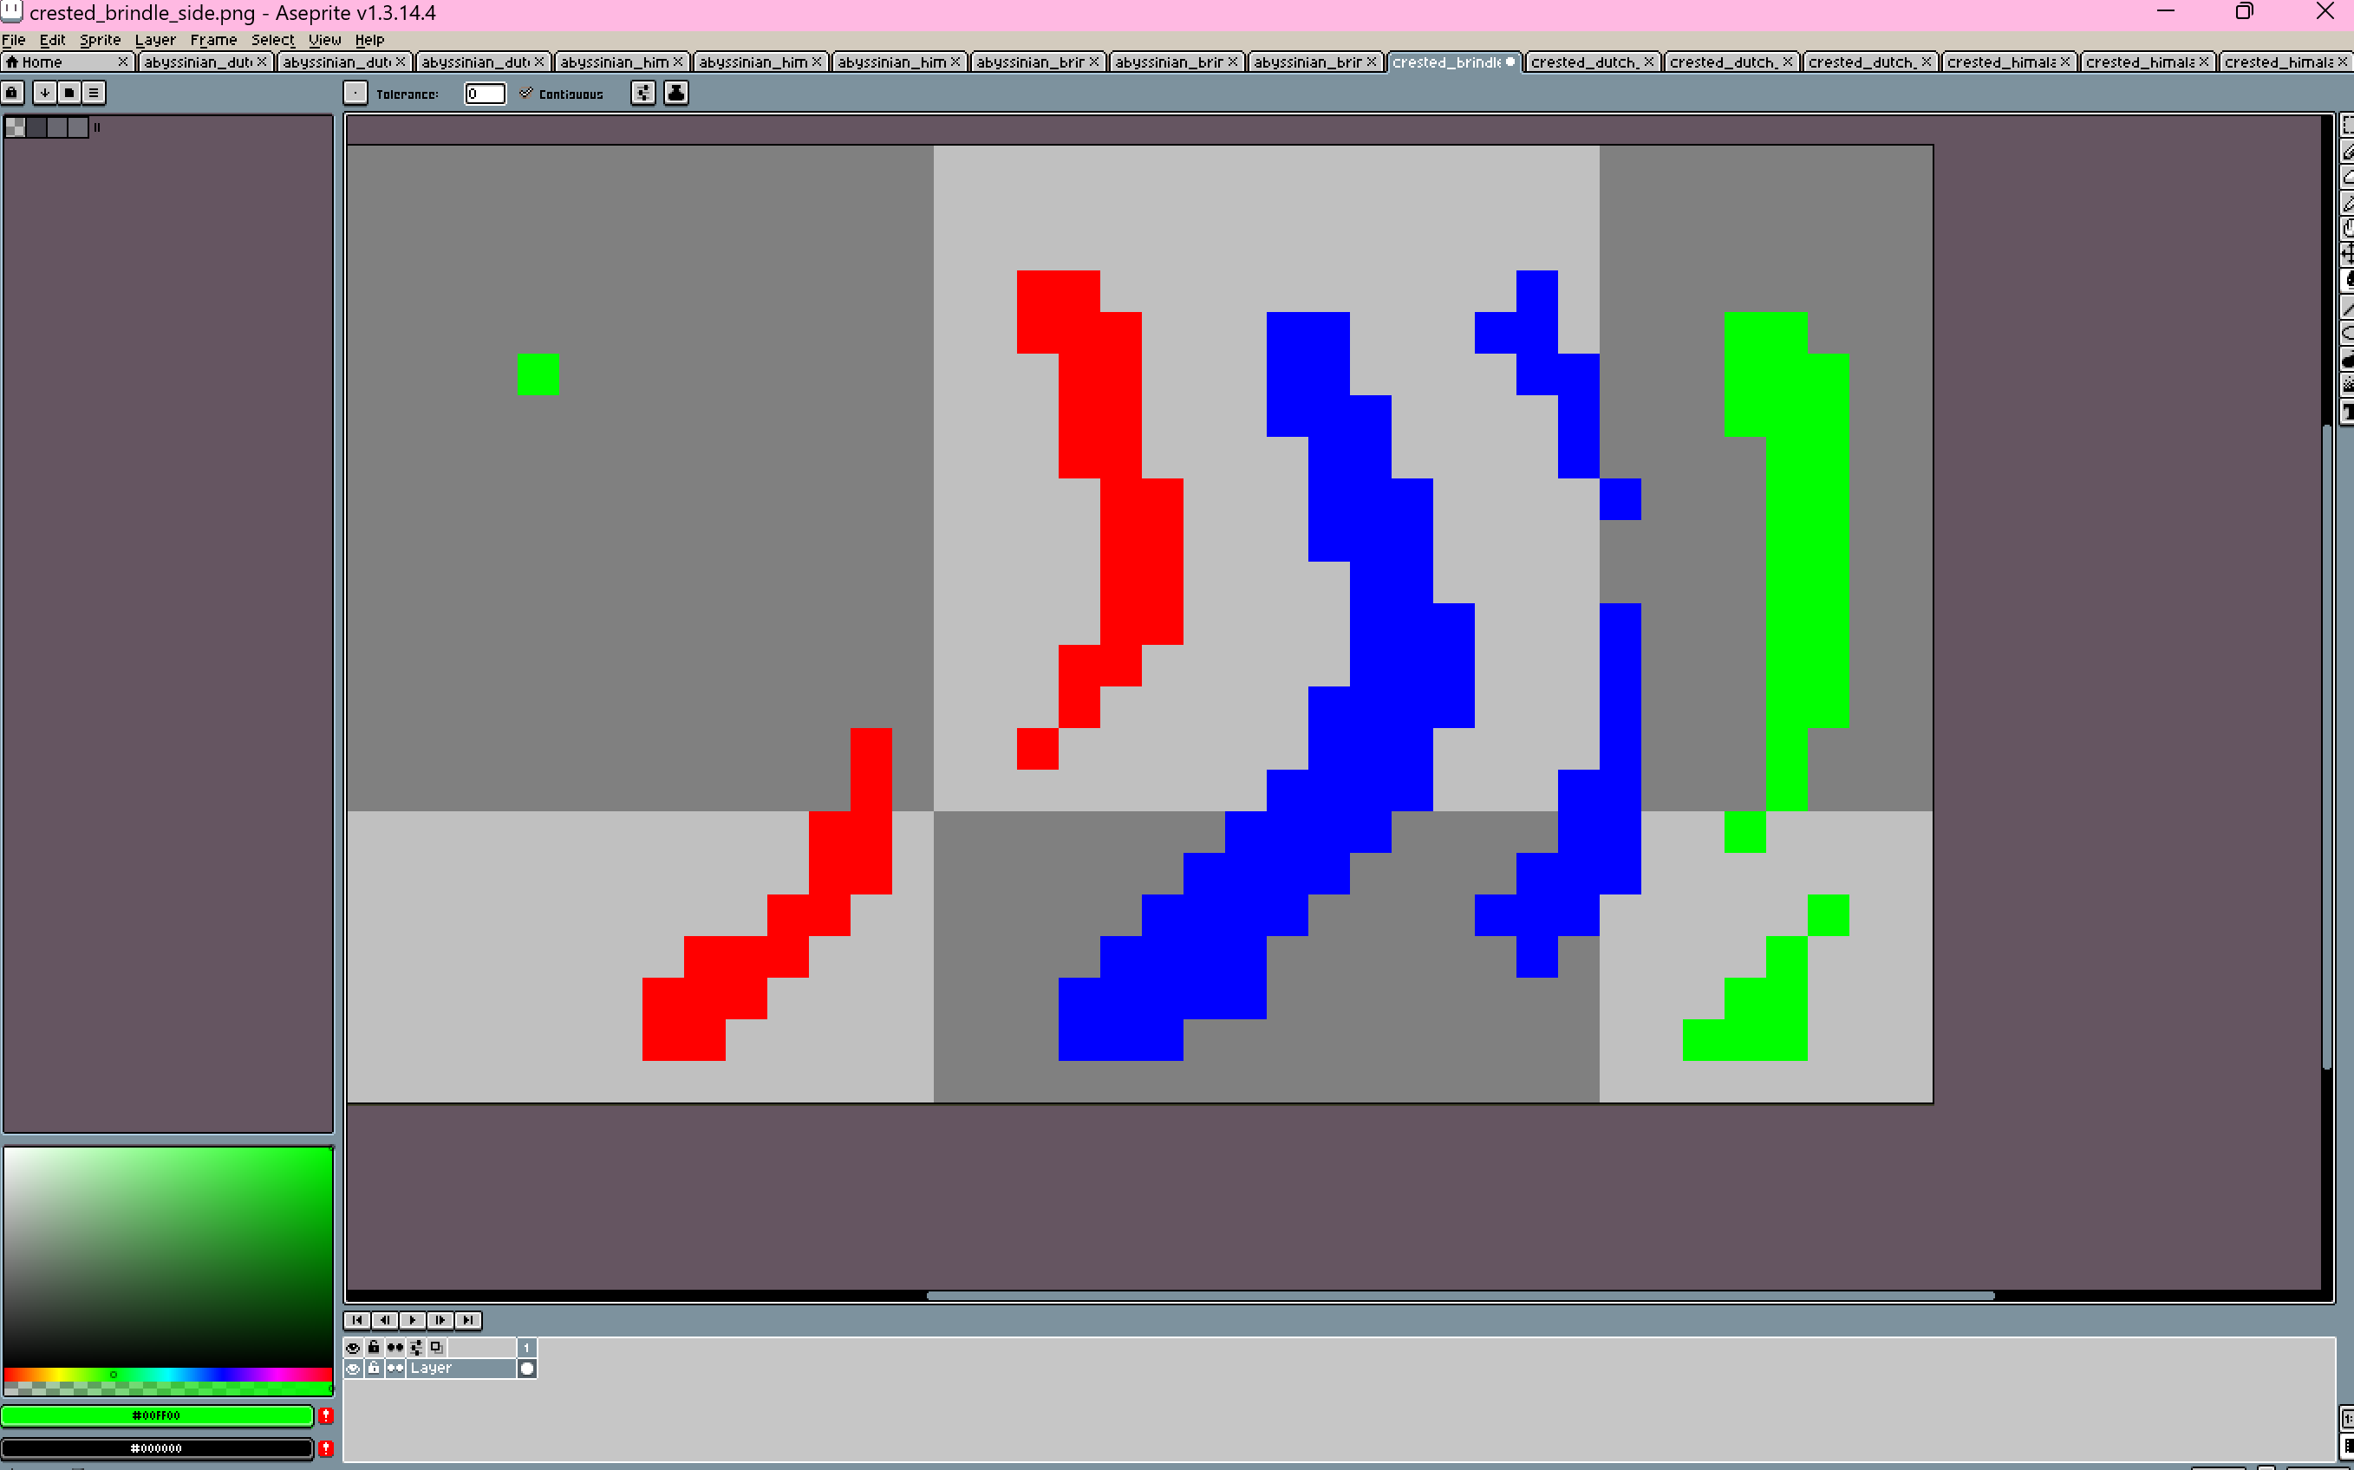Click the background color warning icon
The width and height of the screenshot is (2354, 1470).
[326, 1448]
